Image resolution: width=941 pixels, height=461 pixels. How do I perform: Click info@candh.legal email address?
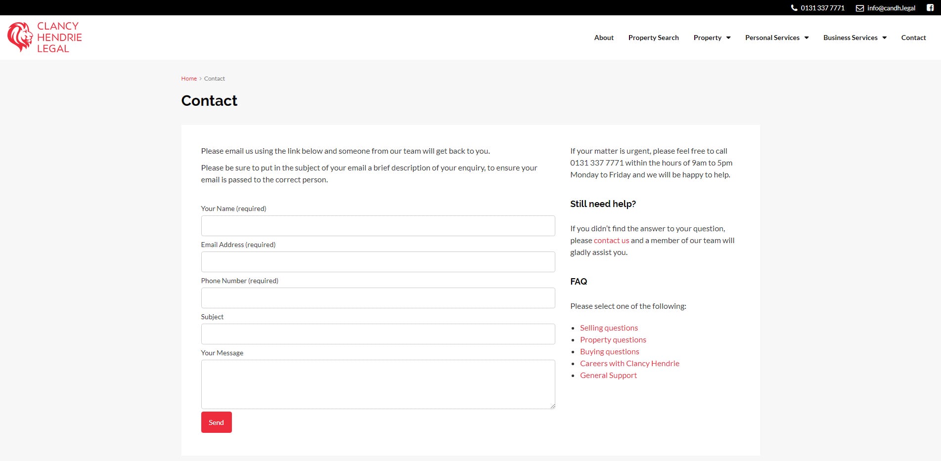coord(891,8)
